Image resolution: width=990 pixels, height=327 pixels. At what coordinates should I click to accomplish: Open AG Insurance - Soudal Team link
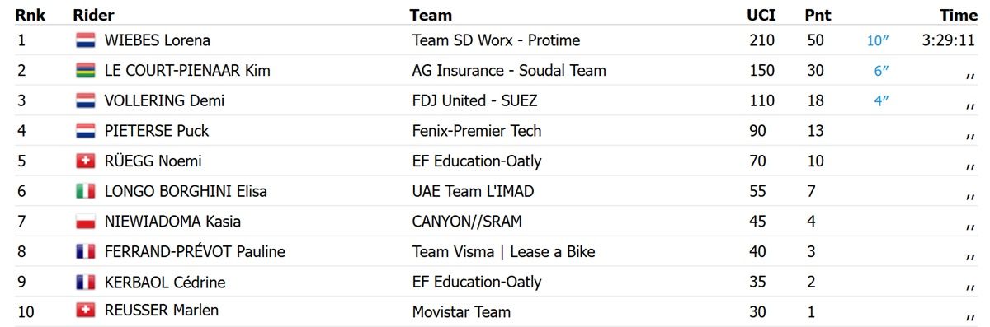coord(509,71)
